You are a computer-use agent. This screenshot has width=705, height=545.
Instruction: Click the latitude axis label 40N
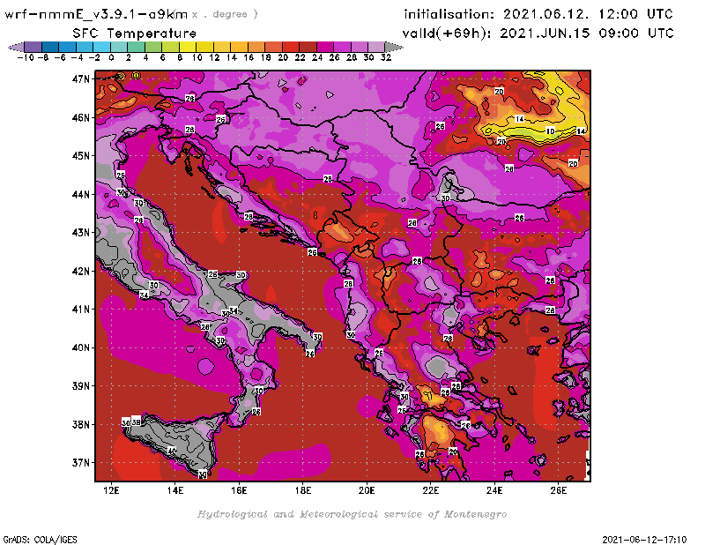[x=81, y=347]
